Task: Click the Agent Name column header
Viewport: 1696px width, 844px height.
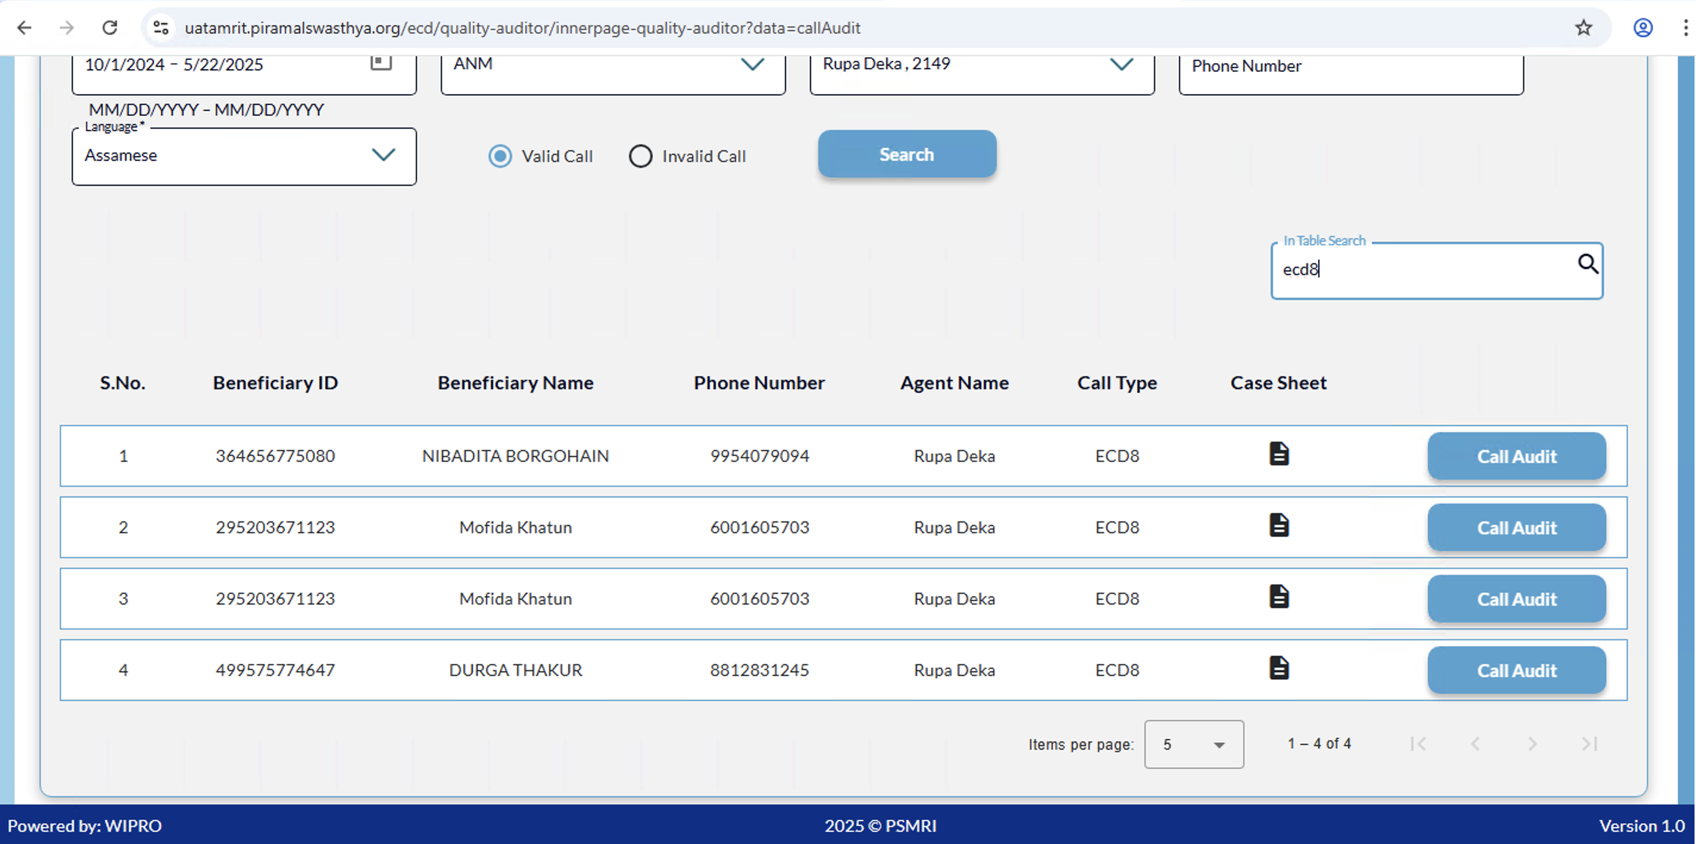Action: click(x=954, y=383)
